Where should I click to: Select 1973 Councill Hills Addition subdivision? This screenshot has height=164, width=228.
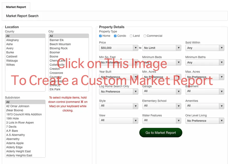tap(25, 114)
